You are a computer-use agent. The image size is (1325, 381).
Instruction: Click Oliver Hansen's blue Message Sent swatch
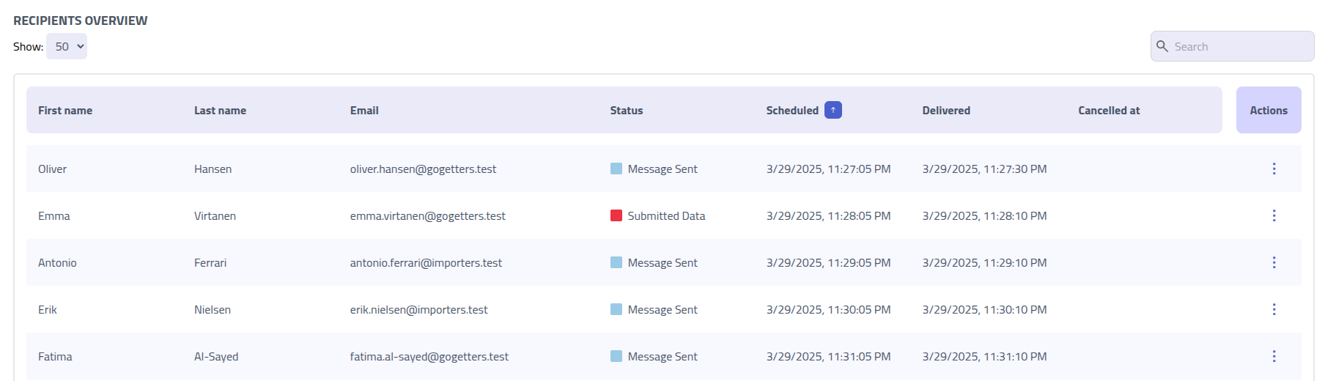616,169
